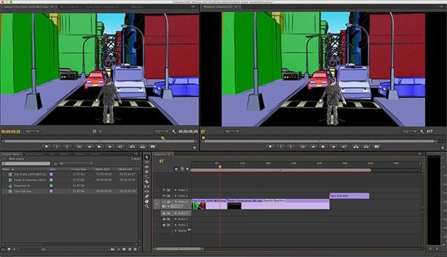
Task: Expand the Master audio track
Action: pos(175,230)
